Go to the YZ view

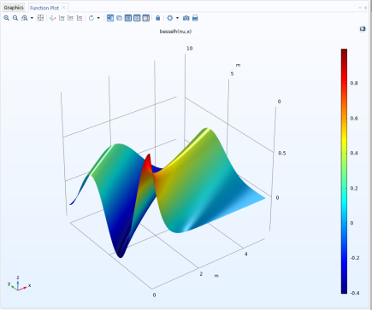(x=70, y=18)
